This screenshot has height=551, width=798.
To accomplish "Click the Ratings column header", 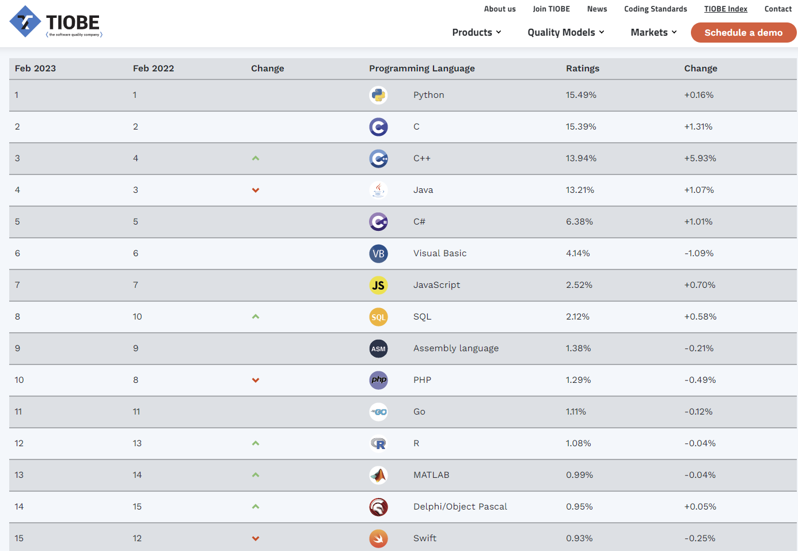I will 583,69.
